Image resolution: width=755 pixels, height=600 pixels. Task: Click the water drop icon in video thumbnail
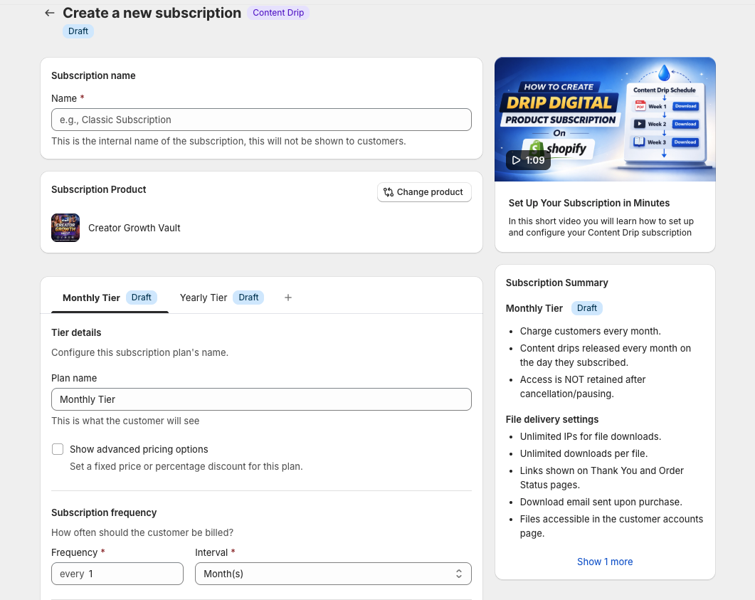click(664, 73)
